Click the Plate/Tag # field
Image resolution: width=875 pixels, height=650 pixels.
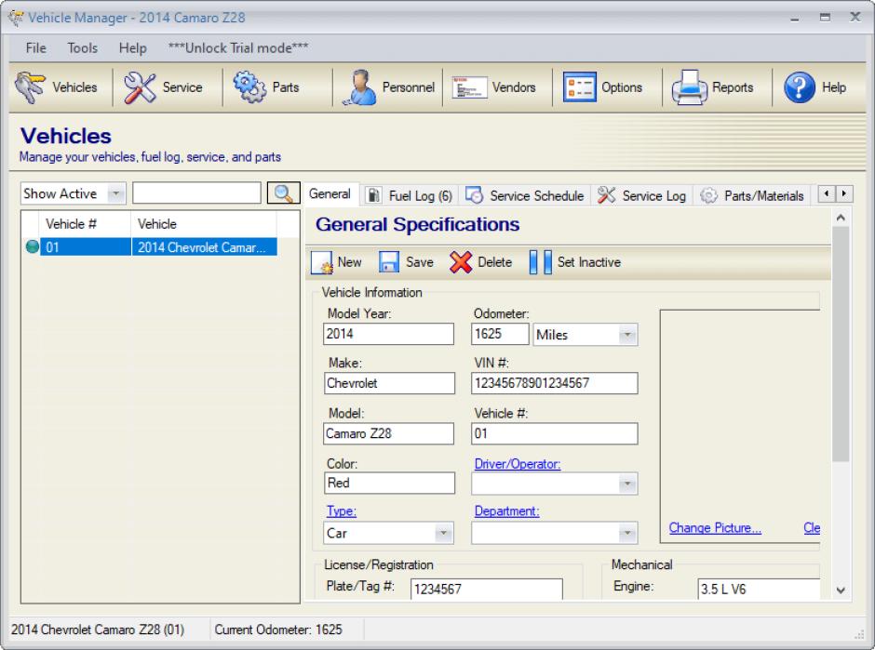[x=487, y=589]
